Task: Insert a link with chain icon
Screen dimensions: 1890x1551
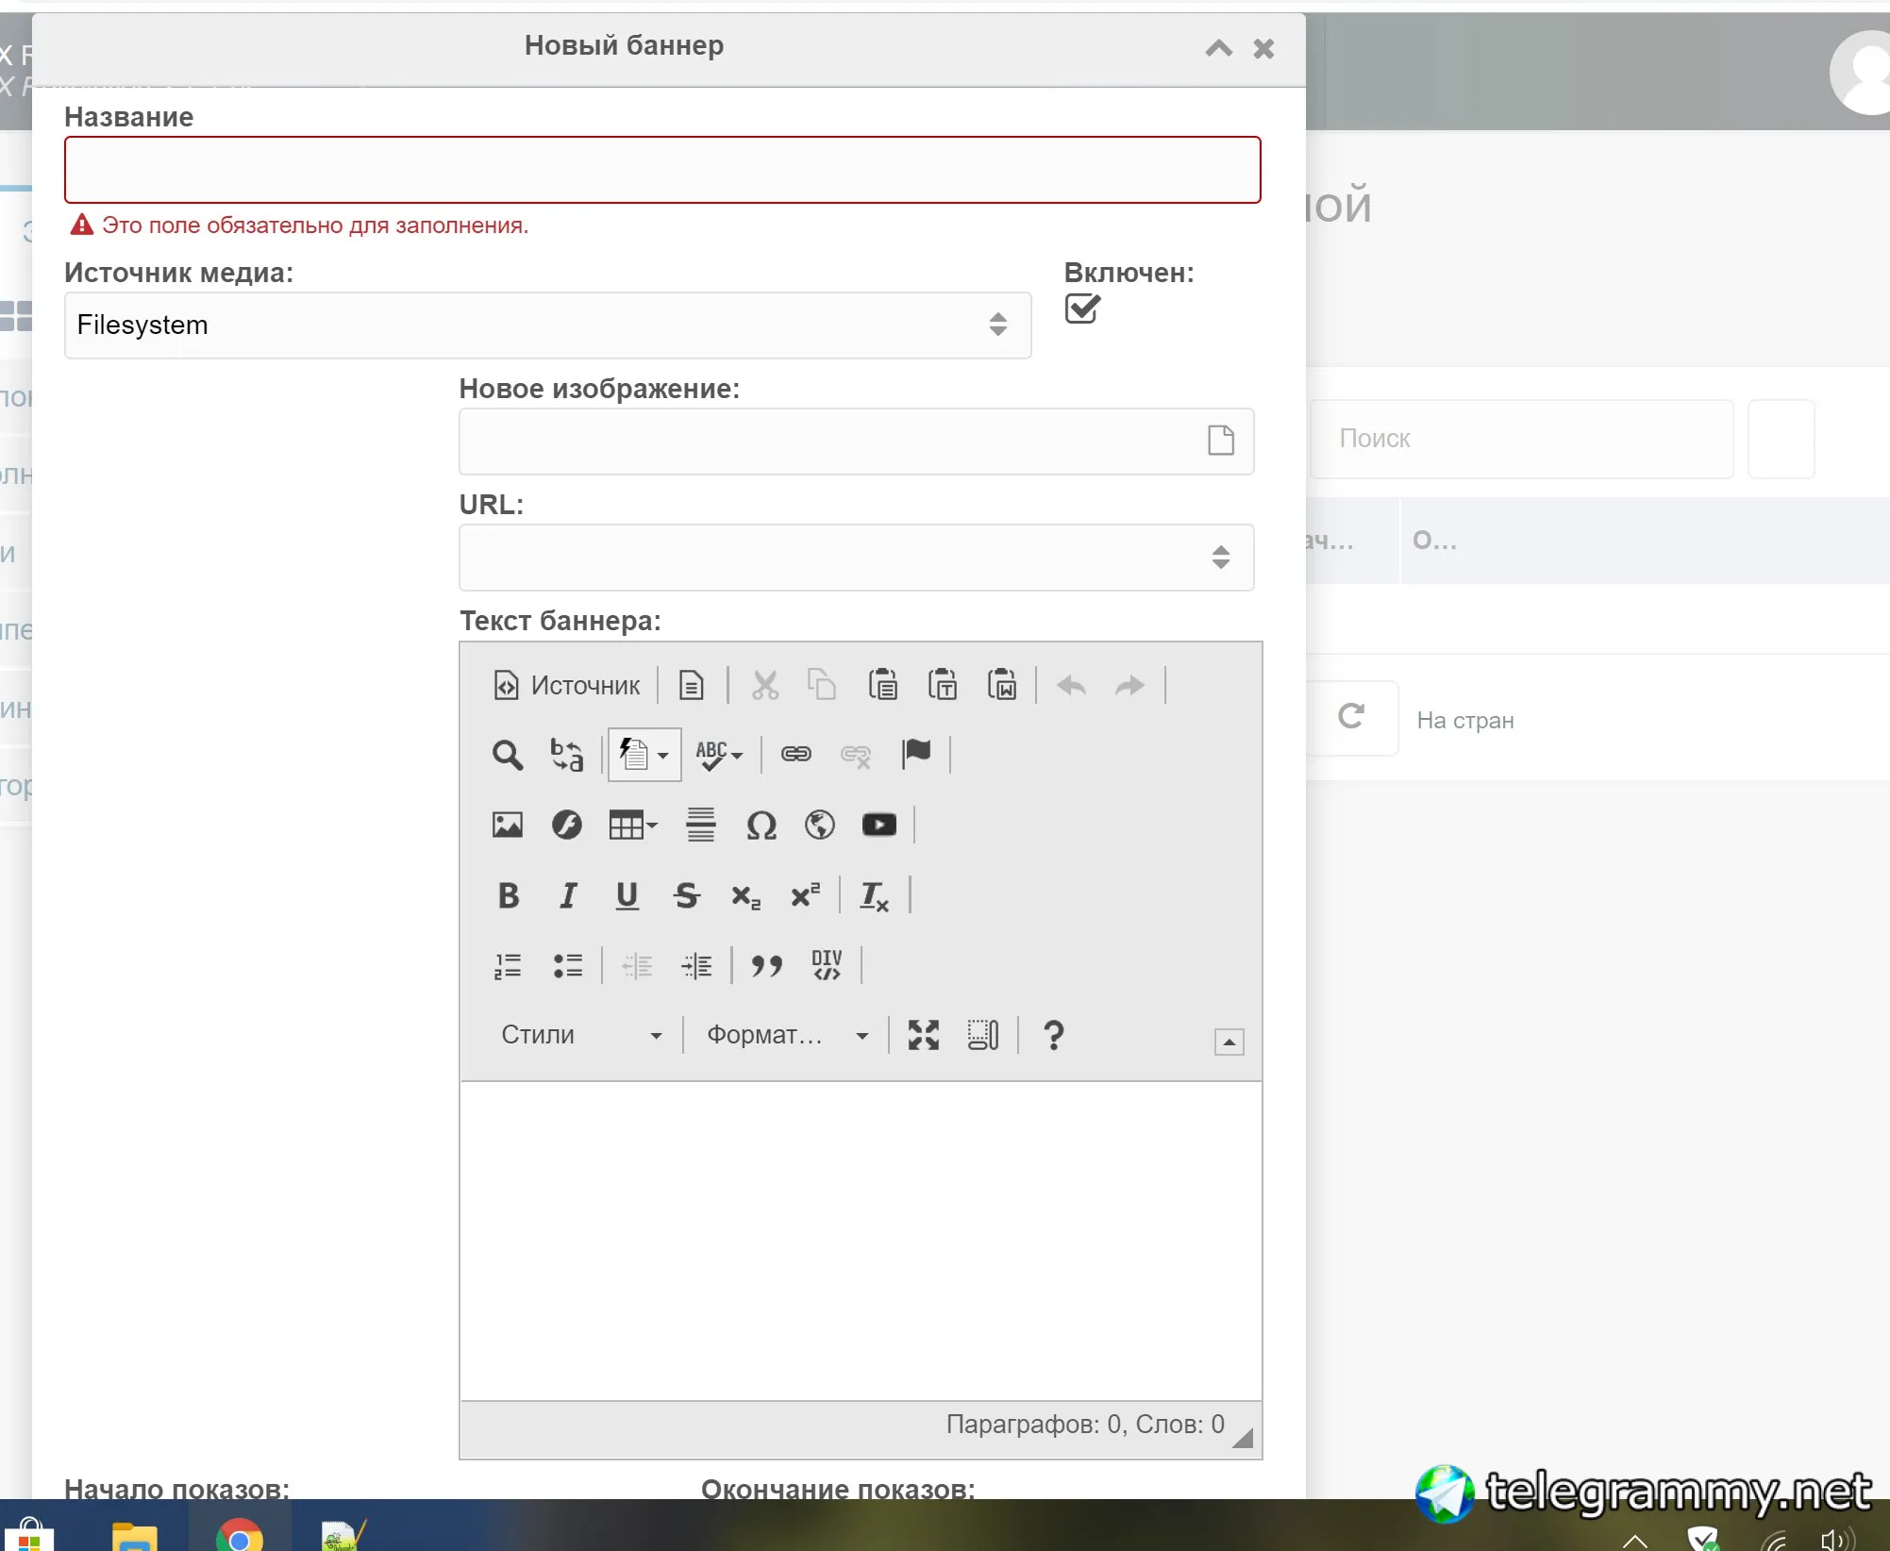Action: [x=795, y=755]
